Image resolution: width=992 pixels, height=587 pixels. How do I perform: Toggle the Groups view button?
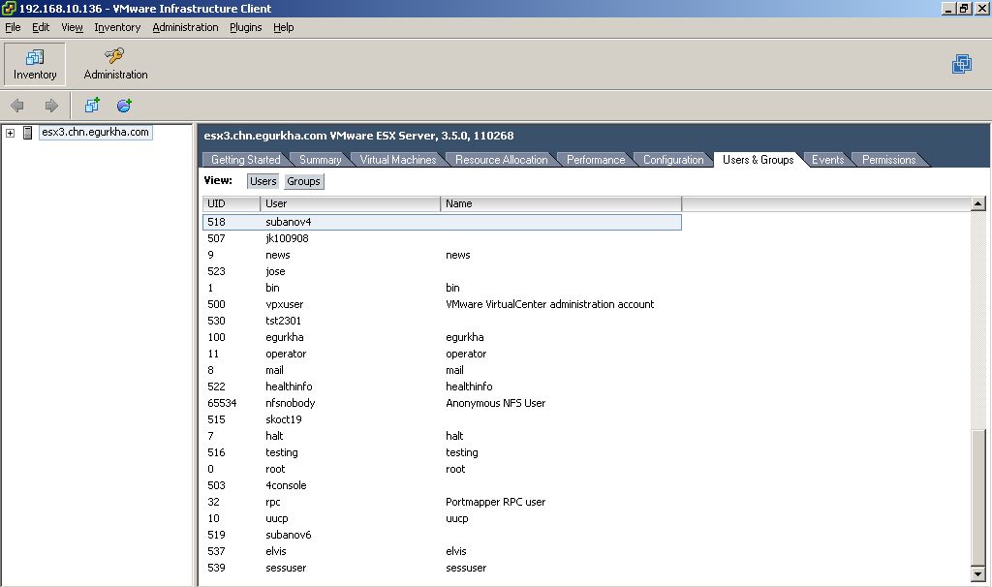point(303,181)
